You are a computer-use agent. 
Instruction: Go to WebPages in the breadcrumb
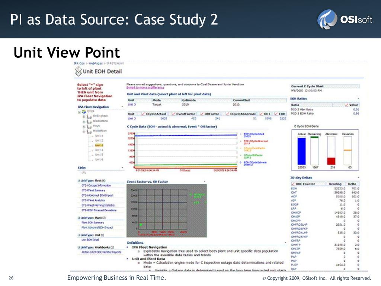(x=96, y=63)
